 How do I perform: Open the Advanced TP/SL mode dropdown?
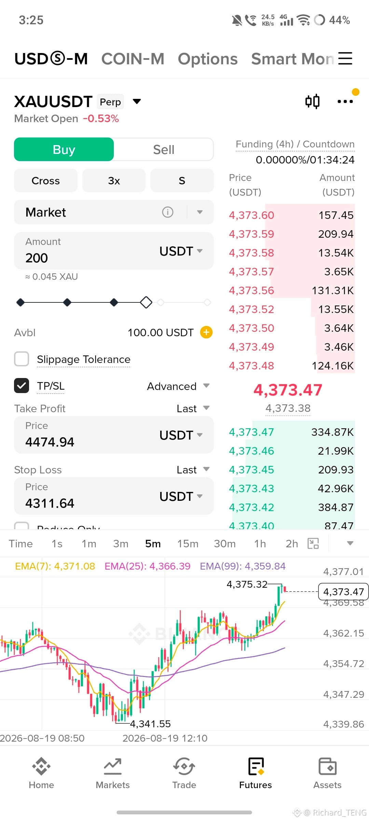tap(178, 386)
